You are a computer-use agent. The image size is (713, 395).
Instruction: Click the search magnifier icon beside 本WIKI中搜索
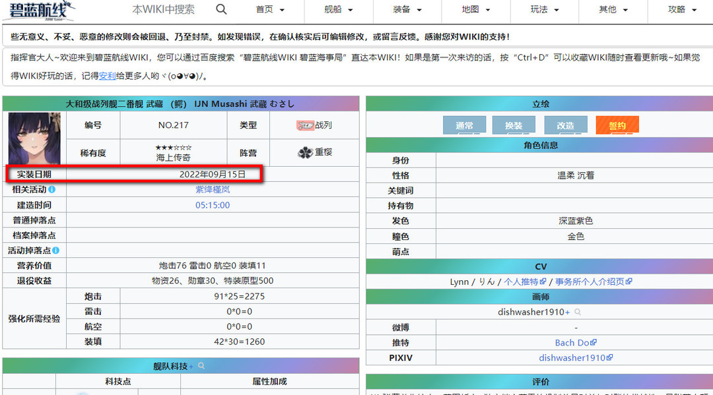tap(221, 10)
